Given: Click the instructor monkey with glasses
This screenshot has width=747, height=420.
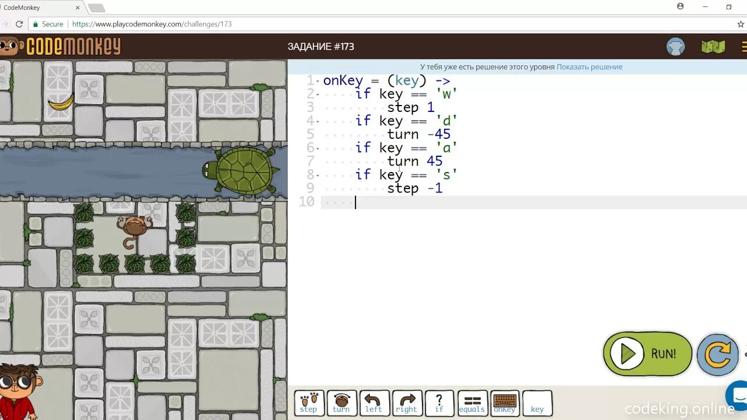Looking at the screenshot, I should tap(19, 391).
